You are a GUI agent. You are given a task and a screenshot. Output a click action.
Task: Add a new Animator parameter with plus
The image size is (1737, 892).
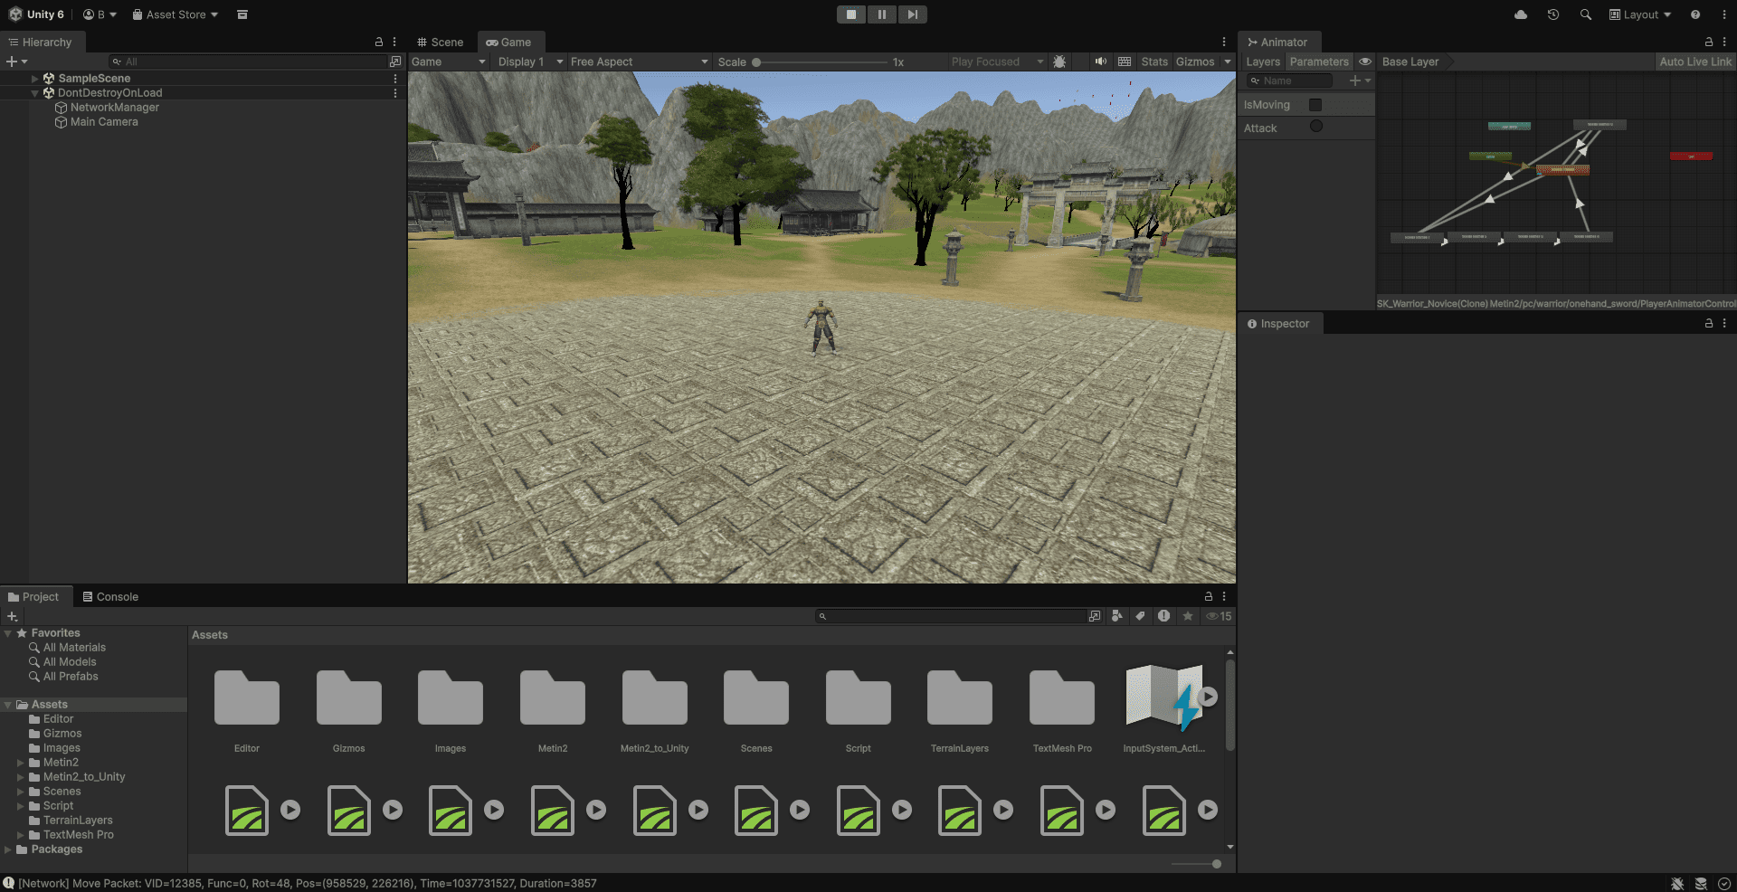click(1360, 81)
